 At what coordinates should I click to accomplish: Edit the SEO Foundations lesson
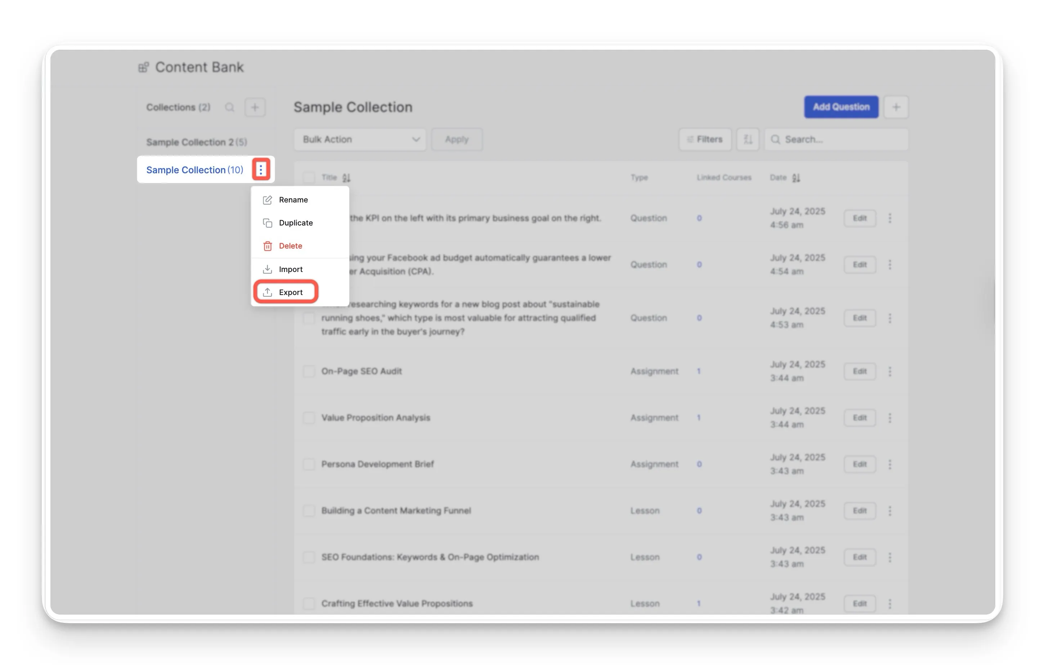tap(859, 557)
